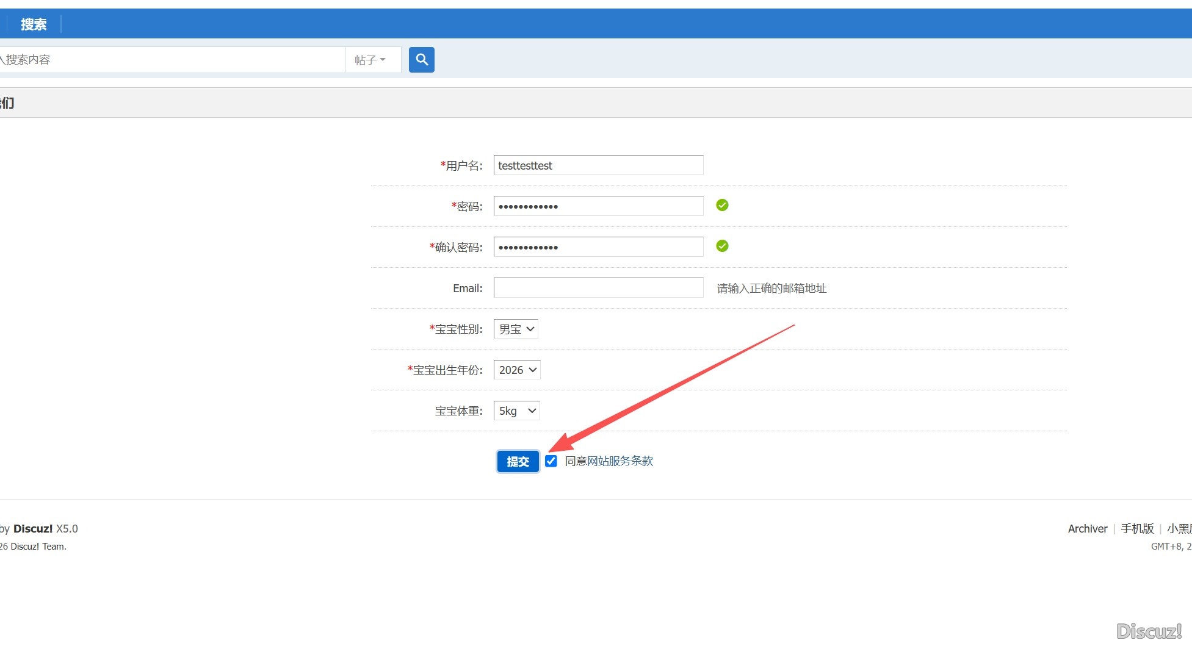Click the empty Email input field

point(598,288)
